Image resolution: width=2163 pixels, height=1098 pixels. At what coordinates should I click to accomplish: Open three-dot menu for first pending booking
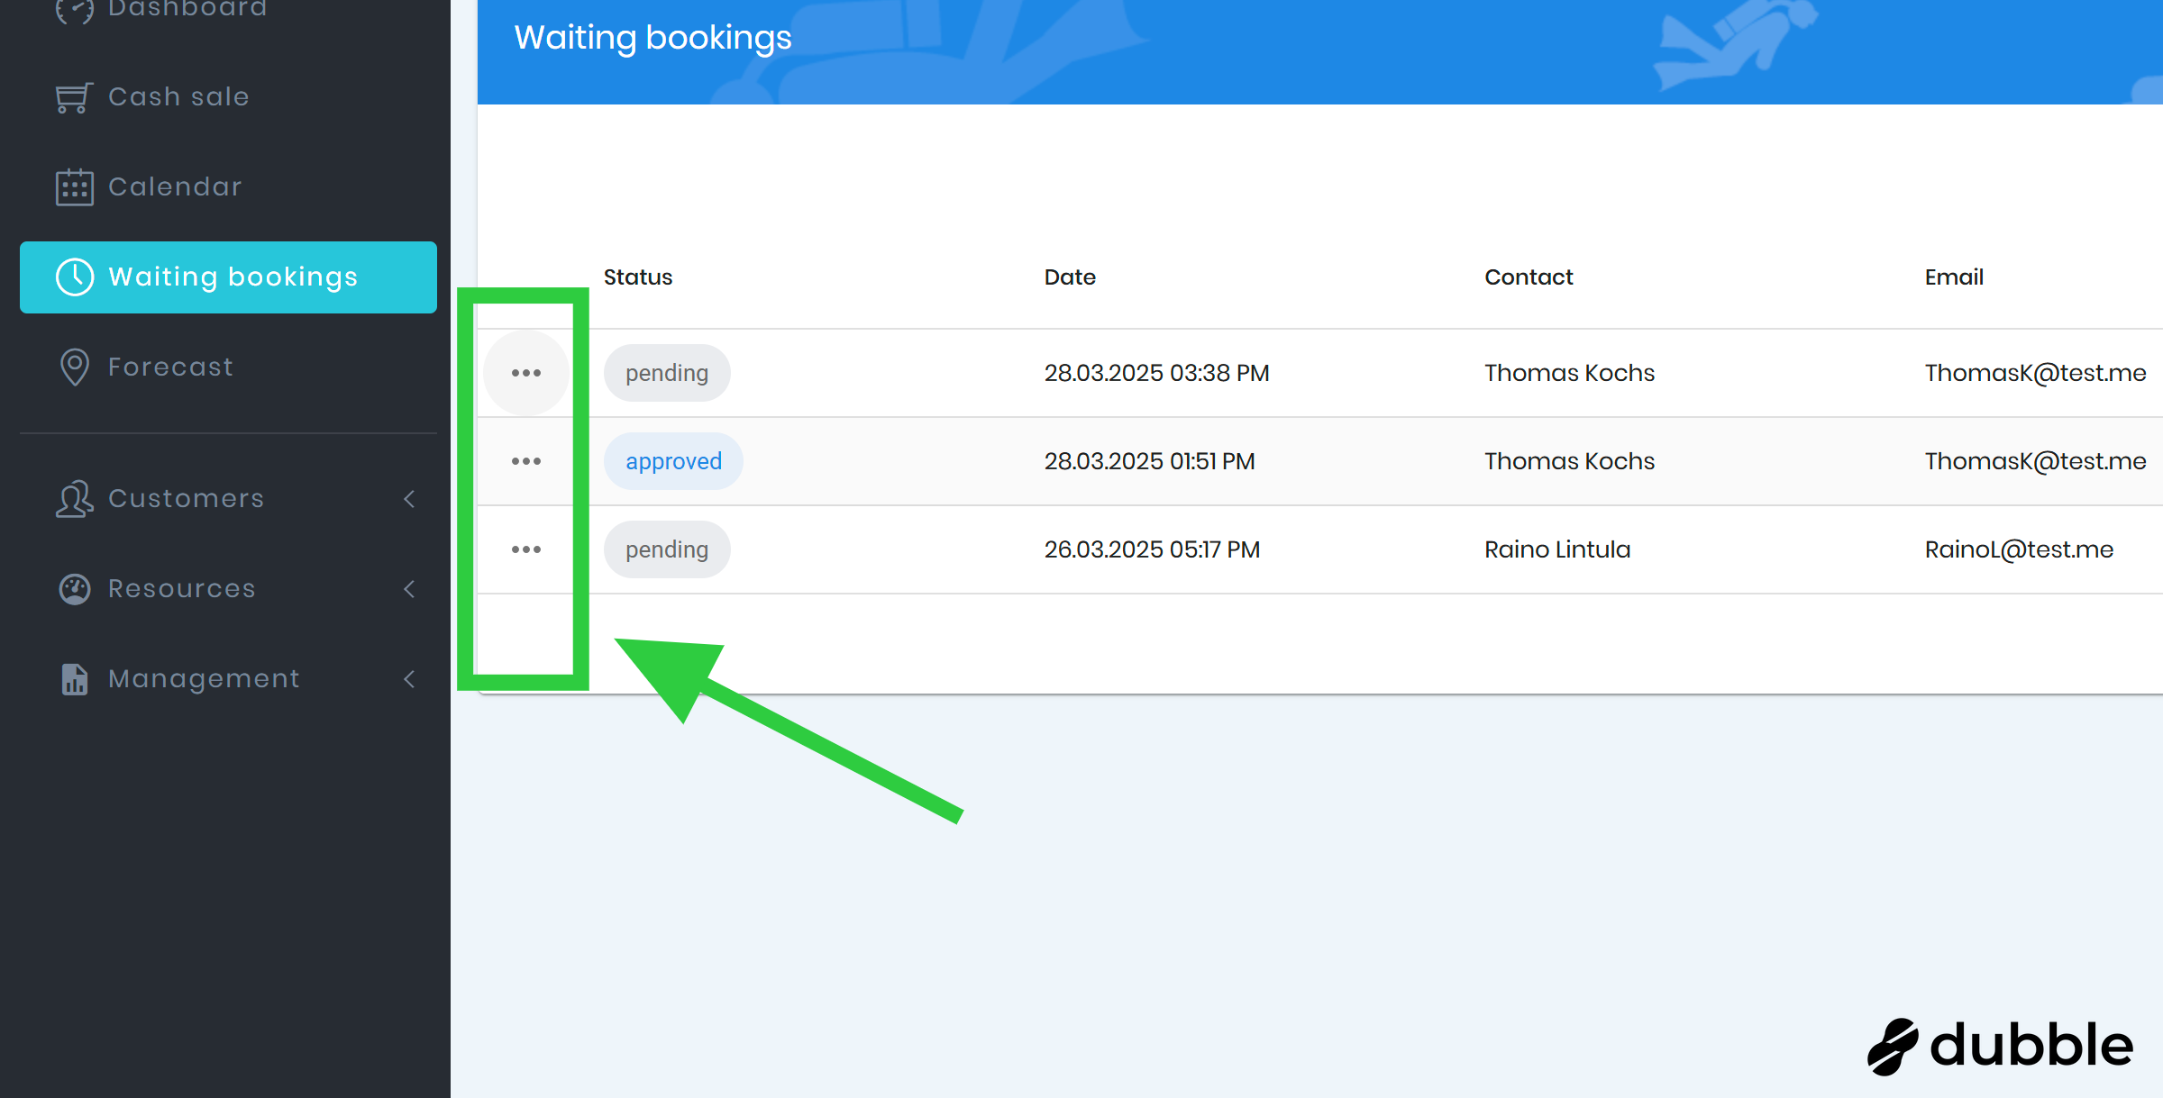(526, 373)
